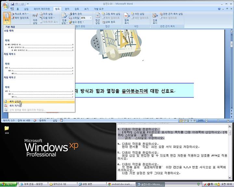Image resolution: width=234 pixels, height=187 pixels.
Task: Choose the 자동 목차 1 preview
Action: pos(39,64)
